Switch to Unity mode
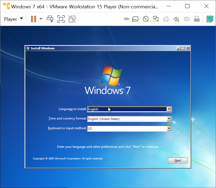The image size is (216, 188). click(x=72, y=19)
